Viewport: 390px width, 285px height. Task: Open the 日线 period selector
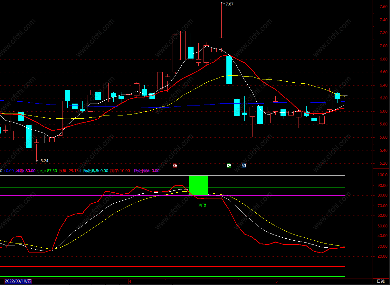[x=381, y=281]
